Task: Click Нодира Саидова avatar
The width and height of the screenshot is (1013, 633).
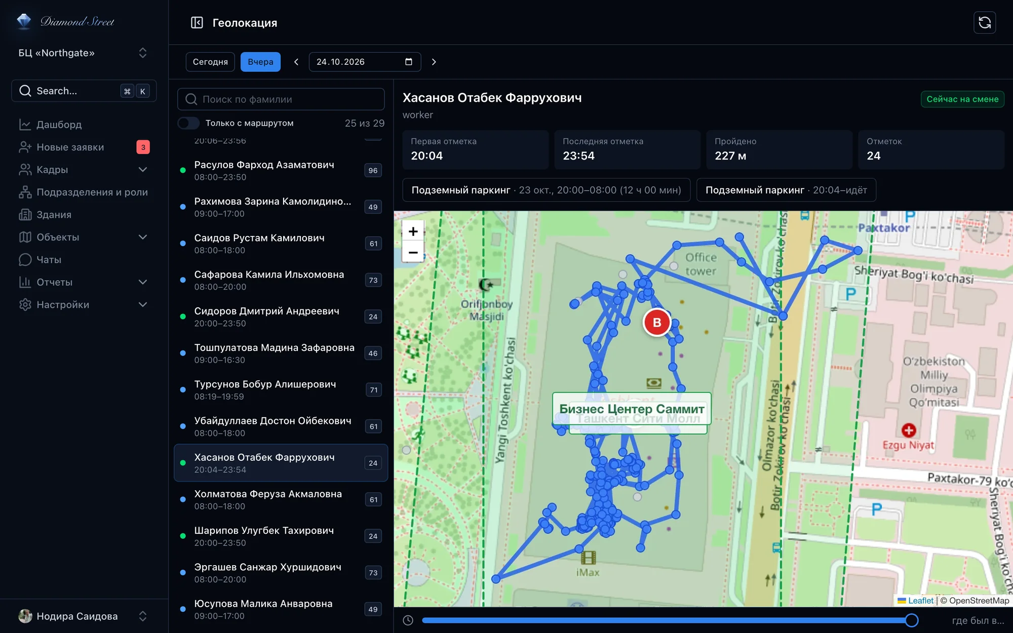Action: point(25,616)
